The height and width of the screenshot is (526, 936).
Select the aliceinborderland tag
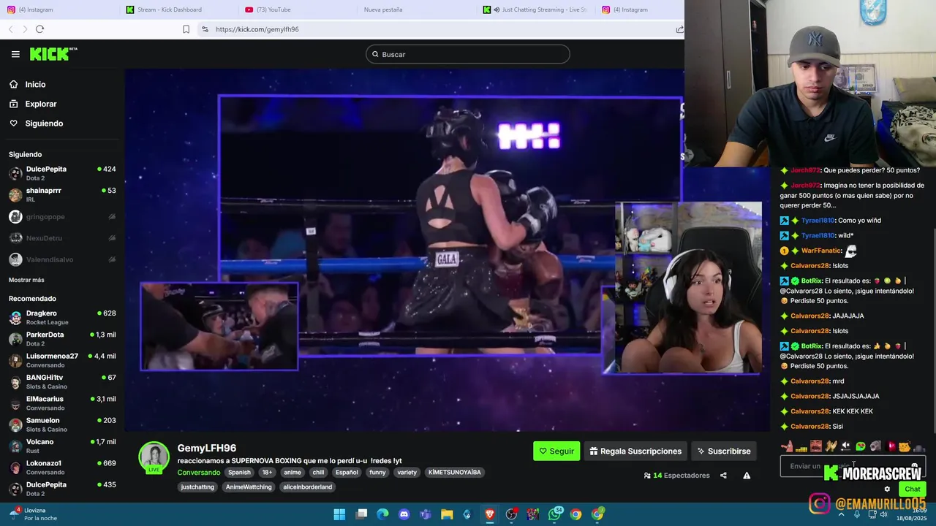tap(307, 487)
